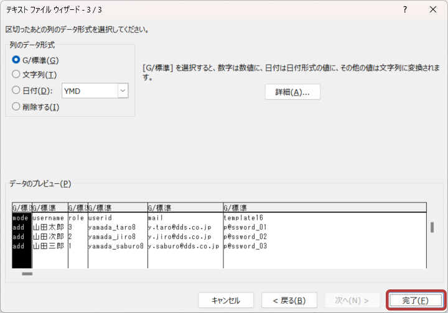Close the Text File Wizard dialog
Image resolution: width=448 pixels, height=313 pixels.
click(x=433, y=9)
